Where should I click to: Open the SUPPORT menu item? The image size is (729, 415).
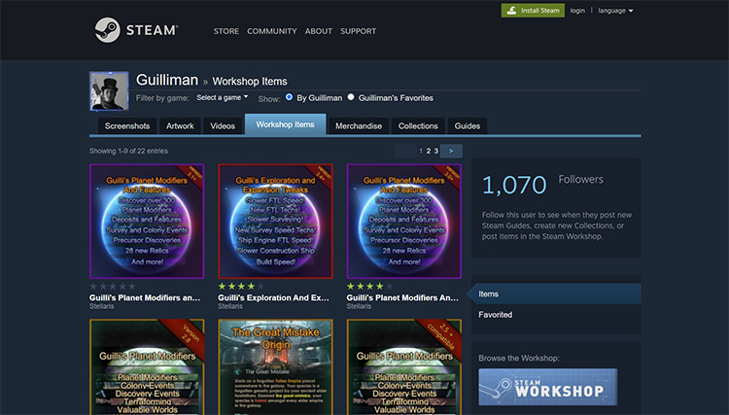pos(358,31)
